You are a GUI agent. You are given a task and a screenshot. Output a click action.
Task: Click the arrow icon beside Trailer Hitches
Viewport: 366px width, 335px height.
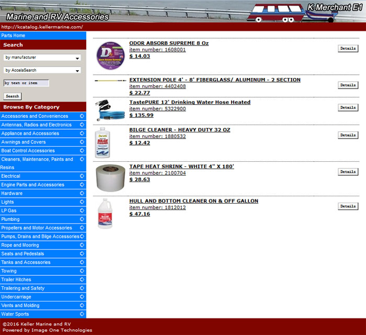click(82, 280)
